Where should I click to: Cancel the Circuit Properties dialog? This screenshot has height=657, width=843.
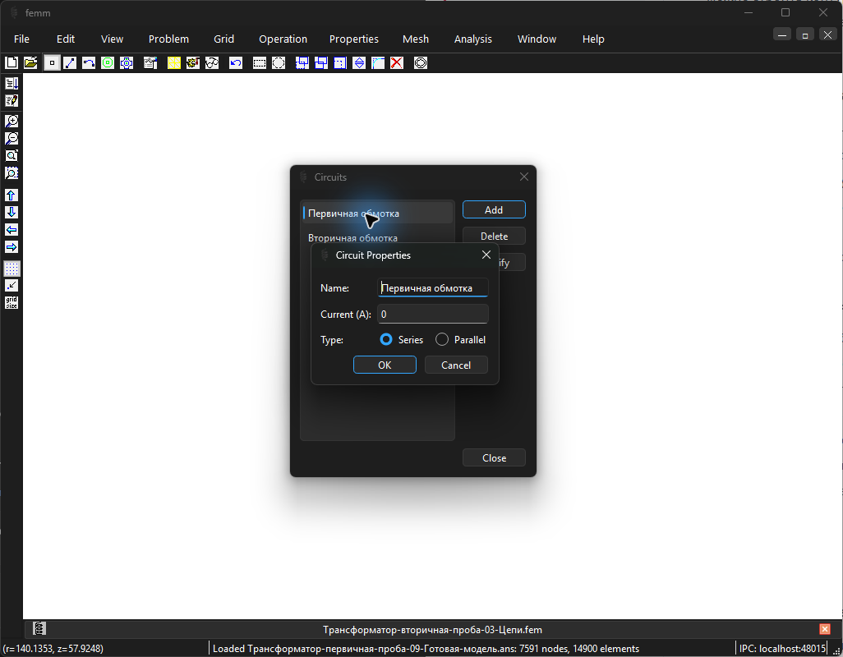457,365
